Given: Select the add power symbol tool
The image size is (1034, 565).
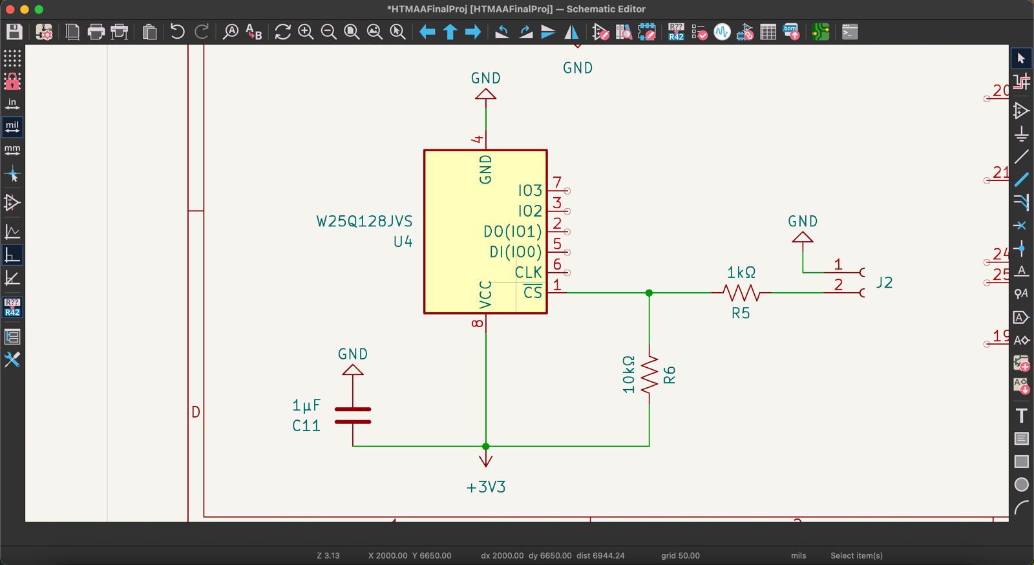Looking at the screenshot, I should (1021, 134).
